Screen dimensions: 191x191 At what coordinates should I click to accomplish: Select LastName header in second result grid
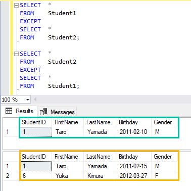tap(100, 157)
